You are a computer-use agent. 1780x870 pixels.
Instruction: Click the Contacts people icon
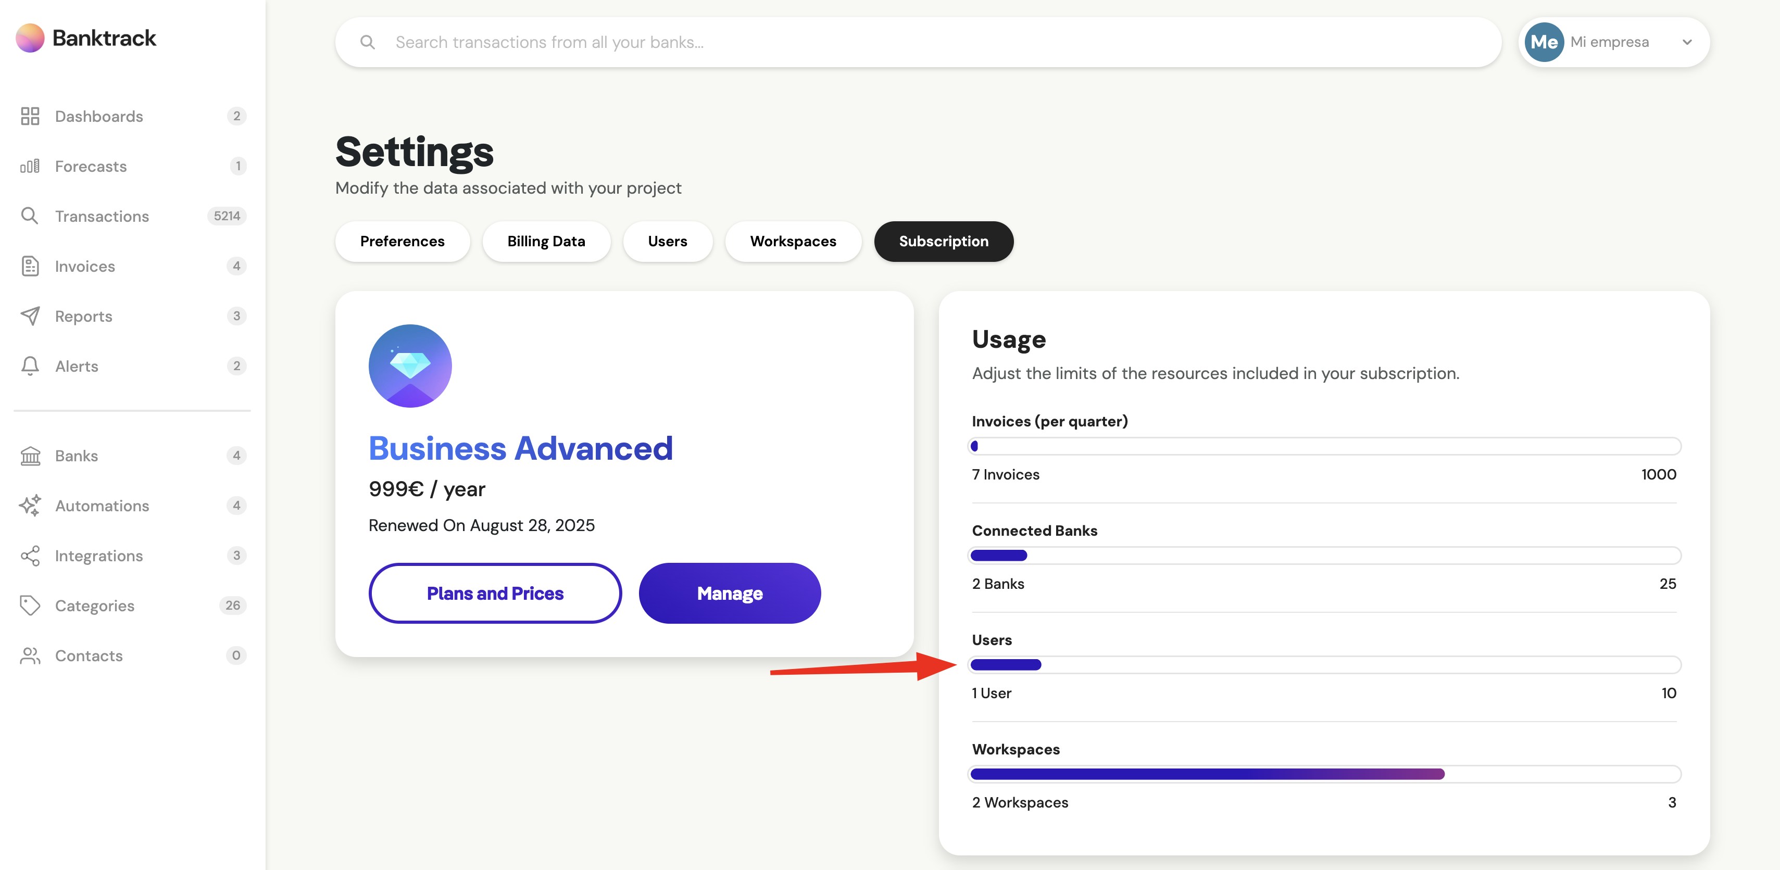pyautogui.click(x=30, y=656)
